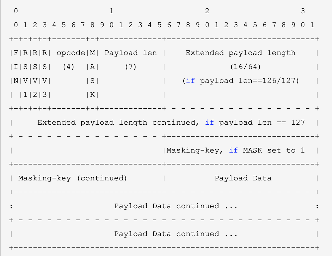Screen dimensions: 332x256
Task: Select the 'Payload len' text
Action: (131, 53)
